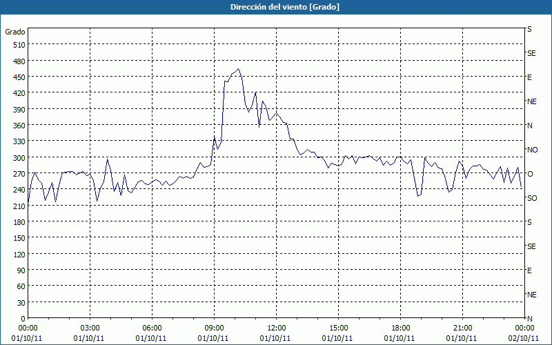Click the 450 degree axis label

click(x=19, y=77)
